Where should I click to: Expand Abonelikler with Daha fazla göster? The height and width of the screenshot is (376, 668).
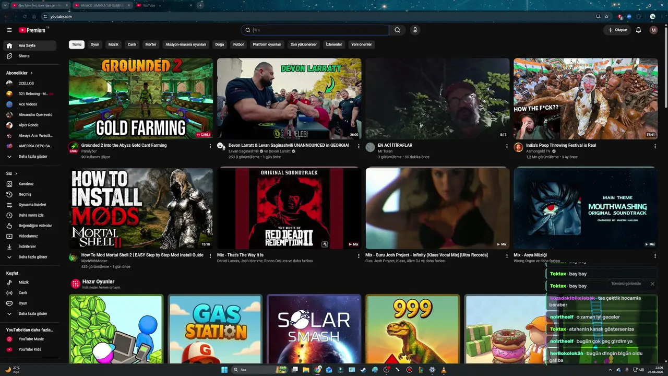click(x=31, y=157)
